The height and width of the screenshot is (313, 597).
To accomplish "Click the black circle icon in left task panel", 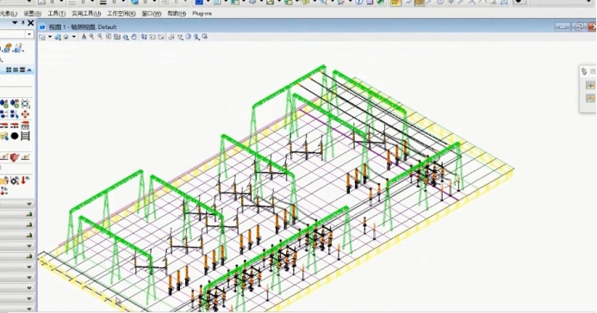I will (15, 136).
